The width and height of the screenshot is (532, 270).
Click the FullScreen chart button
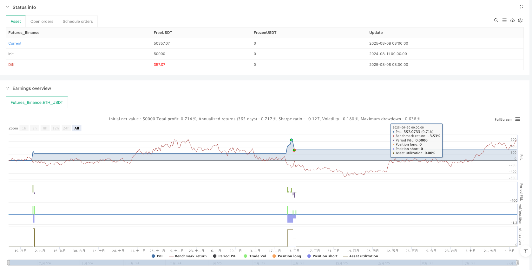click(x=503, y=119)
